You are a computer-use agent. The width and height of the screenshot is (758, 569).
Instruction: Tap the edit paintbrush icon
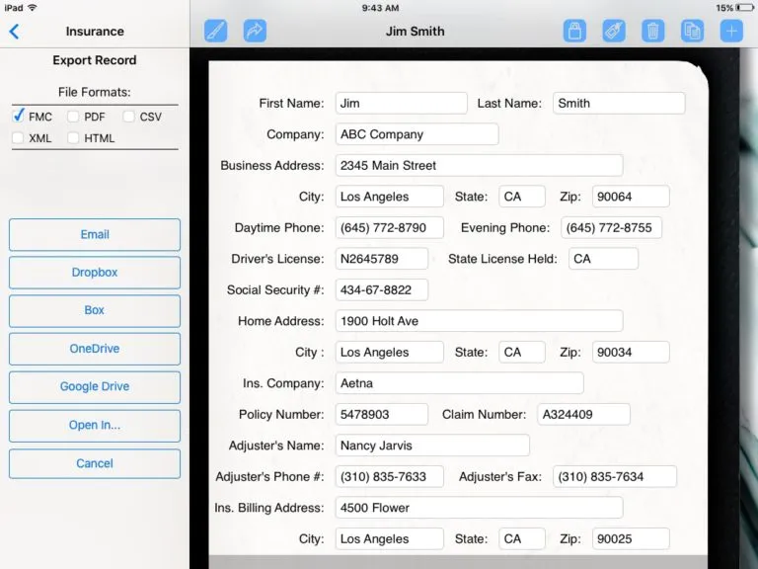(x=215, y=31)
